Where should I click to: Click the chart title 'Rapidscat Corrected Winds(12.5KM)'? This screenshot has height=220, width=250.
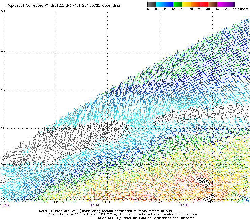[x=39, y=6]
